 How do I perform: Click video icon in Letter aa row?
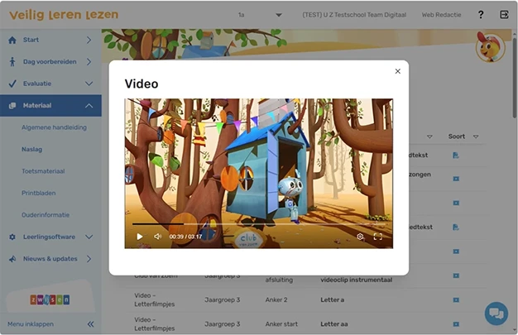point(456,324)
